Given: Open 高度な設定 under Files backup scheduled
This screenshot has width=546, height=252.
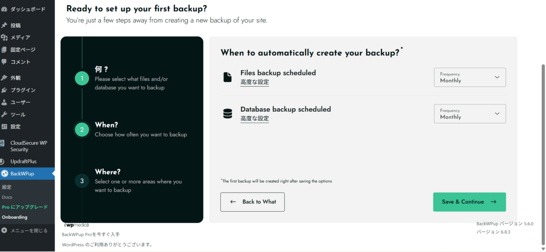Looking at the screenshot, I should tap(254, 82).
